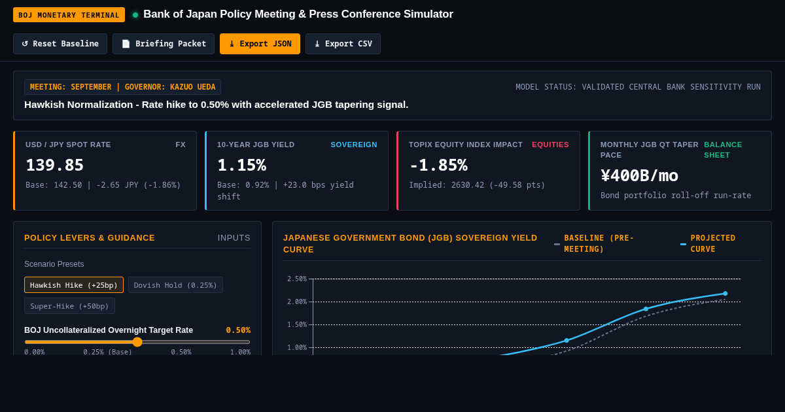Select the Super-Hike (+50bp) preset
This screenshot has height=412, width=785.
click(x=69, y=306)
